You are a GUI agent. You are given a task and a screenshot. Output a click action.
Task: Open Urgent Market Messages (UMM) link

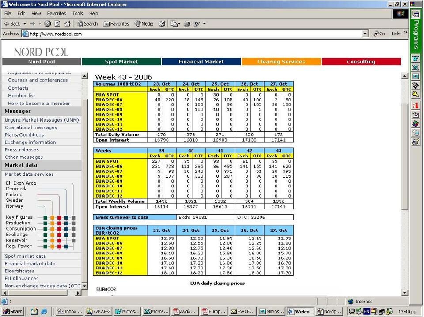[x=42, y=120]
